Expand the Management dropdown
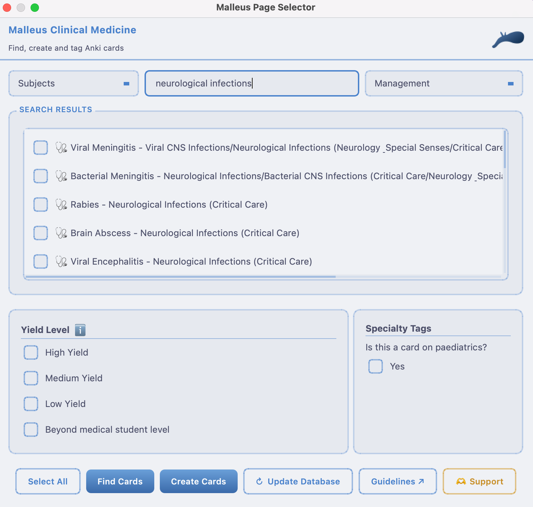This screenshot has width=533, height=507. (x=444, y=83)
